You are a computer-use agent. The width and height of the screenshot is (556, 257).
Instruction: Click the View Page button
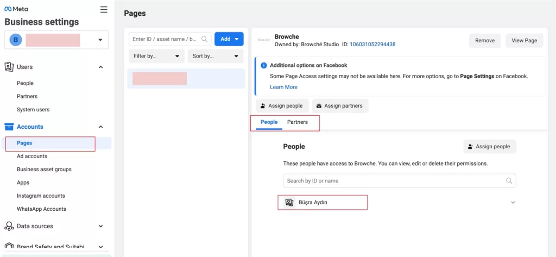[524, 40]
